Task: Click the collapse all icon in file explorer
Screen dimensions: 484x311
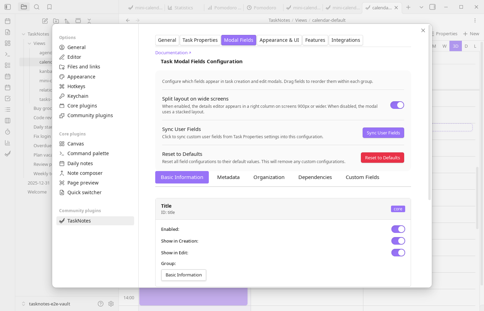Action: (x=89, y=21)
